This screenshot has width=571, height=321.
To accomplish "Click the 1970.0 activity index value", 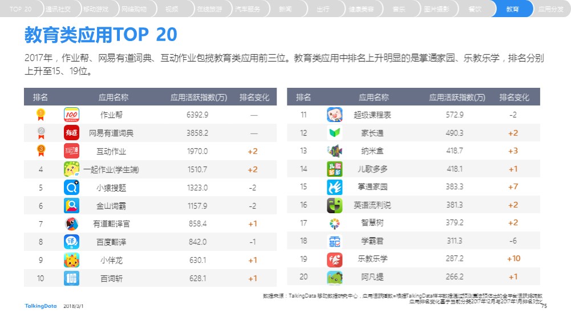I will pyautogui.click(x=197, y=152).
